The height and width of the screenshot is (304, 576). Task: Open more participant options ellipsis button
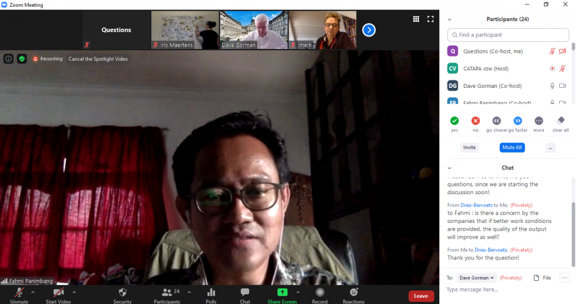coord(550,147)
